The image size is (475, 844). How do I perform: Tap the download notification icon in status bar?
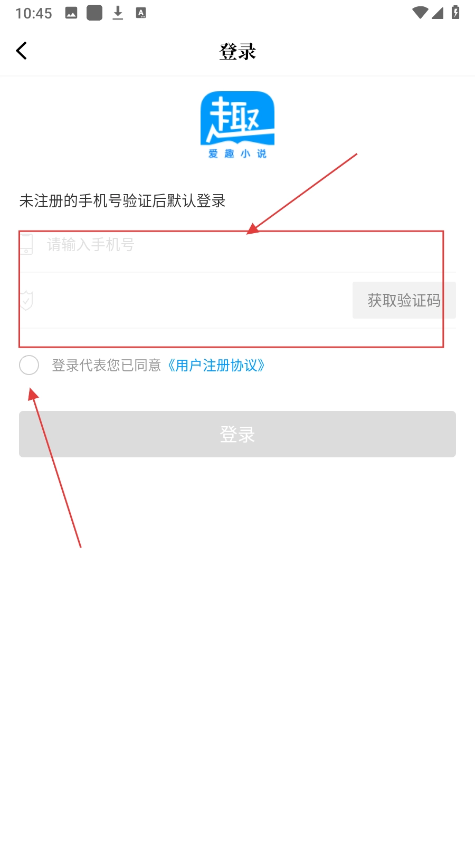pyautogui.click(x=118, y=13)
